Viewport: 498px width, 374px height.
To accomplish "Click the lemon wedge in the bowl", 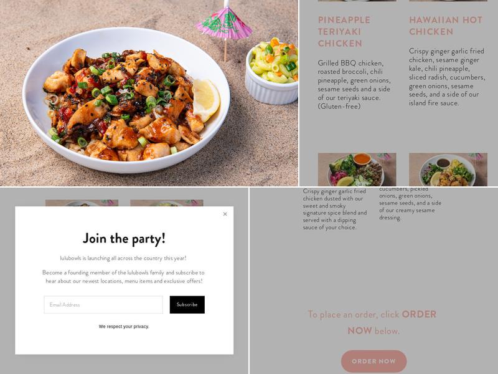I will (x=205, y=100).
